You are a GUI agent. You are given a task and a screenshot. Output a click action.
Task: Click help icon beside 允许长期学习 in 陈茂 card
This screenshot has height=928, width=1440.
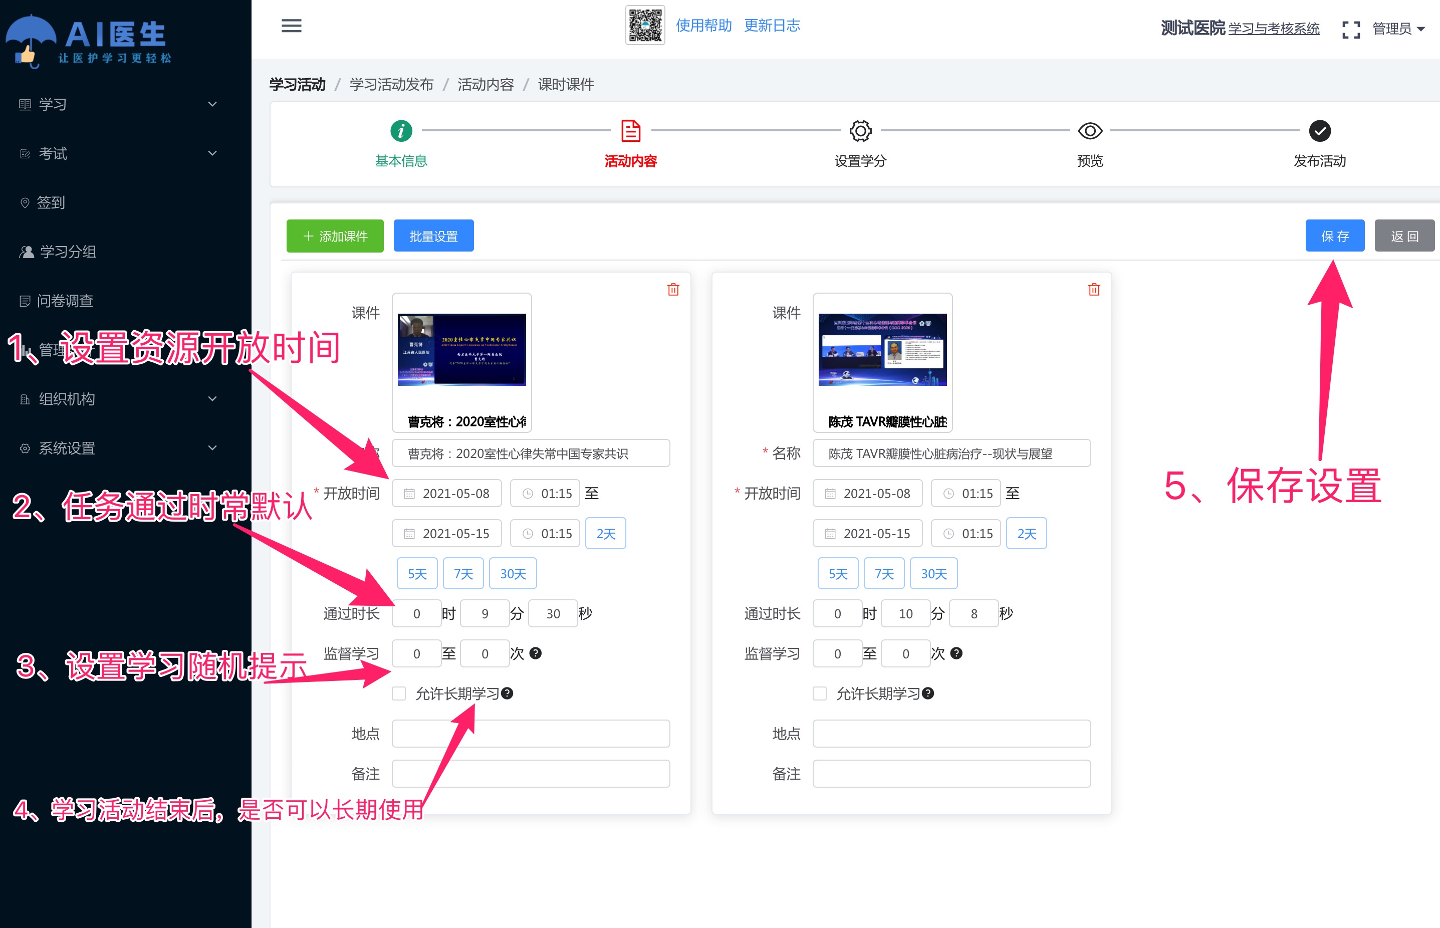[x=928, y=693]
